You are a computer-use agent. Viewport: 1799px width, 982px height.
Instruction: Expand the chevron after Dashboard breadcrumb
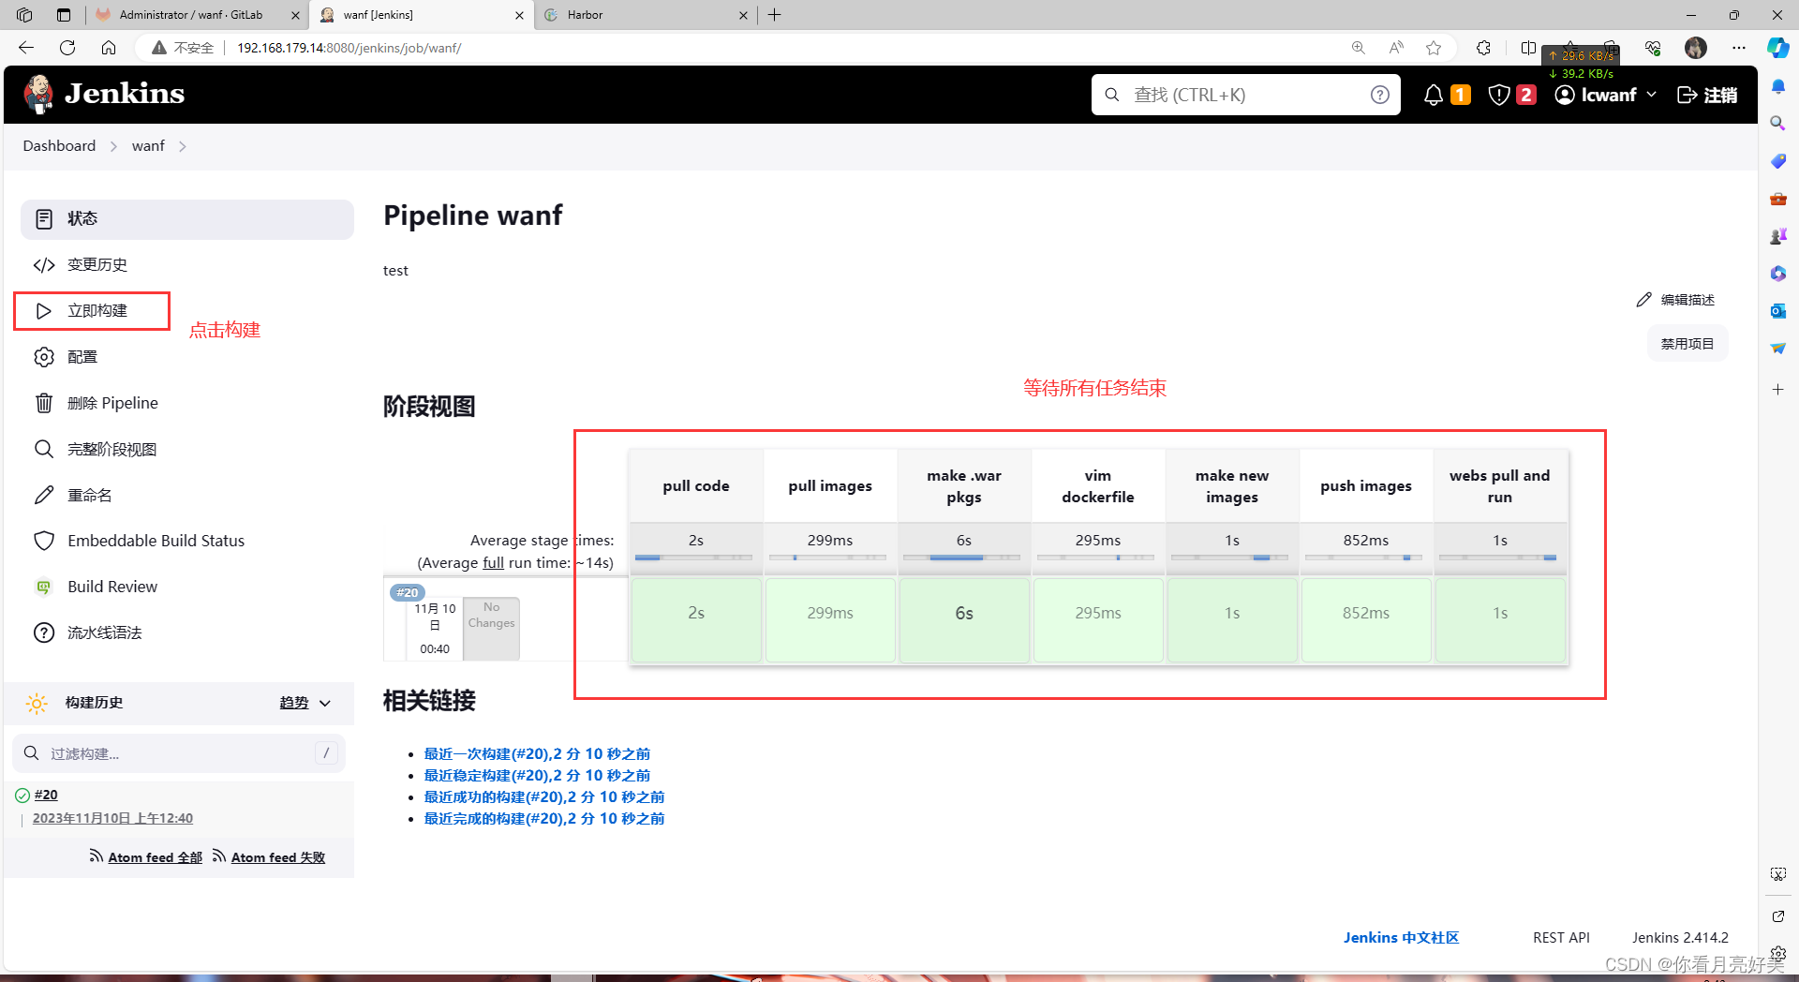coord(113,146)
